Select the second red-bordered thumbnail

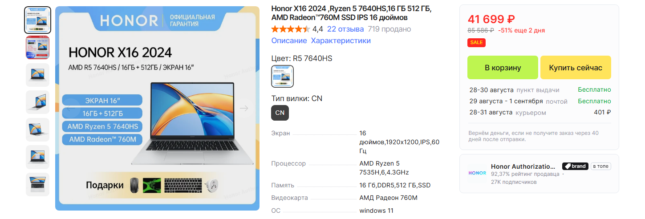click(37, 47)
